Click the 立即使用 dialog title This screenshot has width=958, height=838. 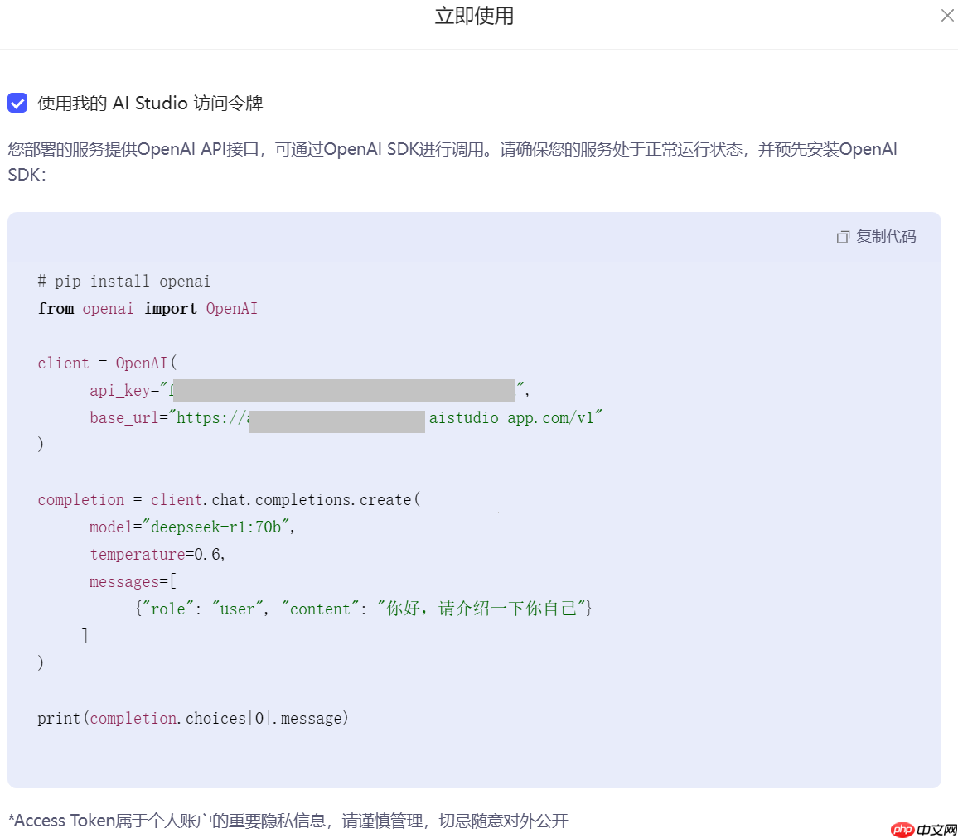coord(474,16)
